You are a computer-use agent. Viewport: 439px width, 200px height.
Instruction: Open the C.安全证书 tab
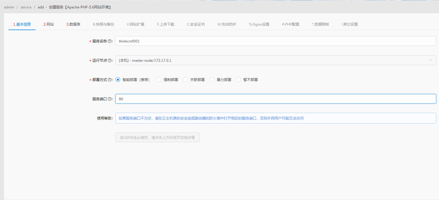196,24
